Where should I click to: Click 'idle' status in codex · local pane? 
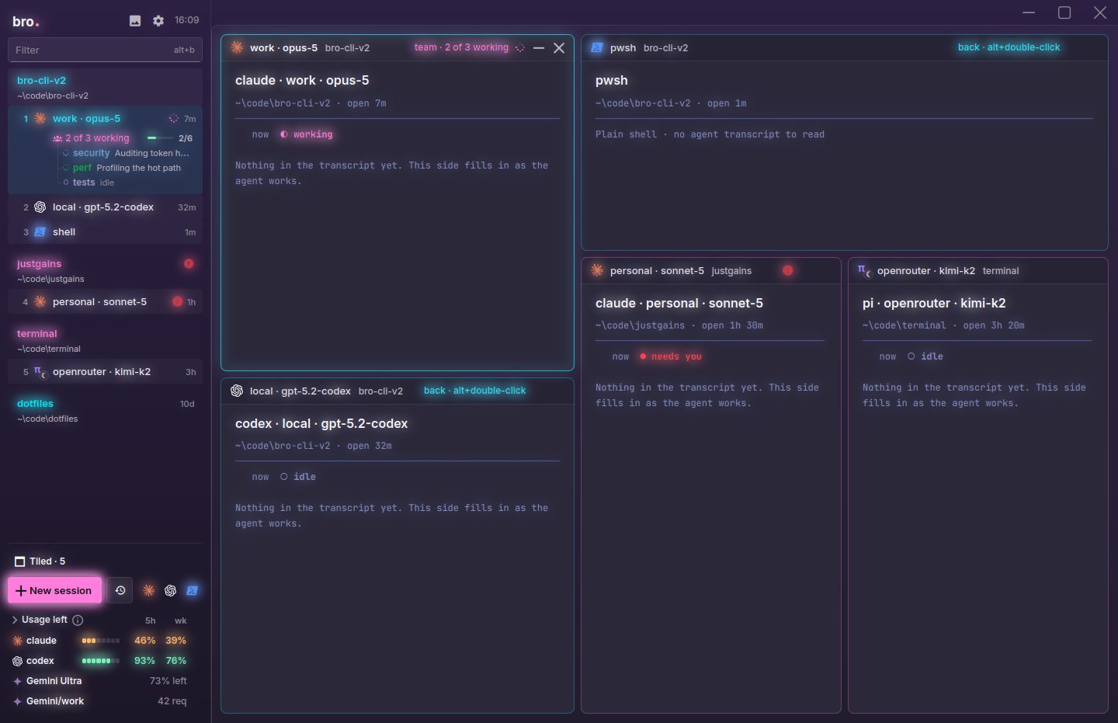(x=298, y=477)
